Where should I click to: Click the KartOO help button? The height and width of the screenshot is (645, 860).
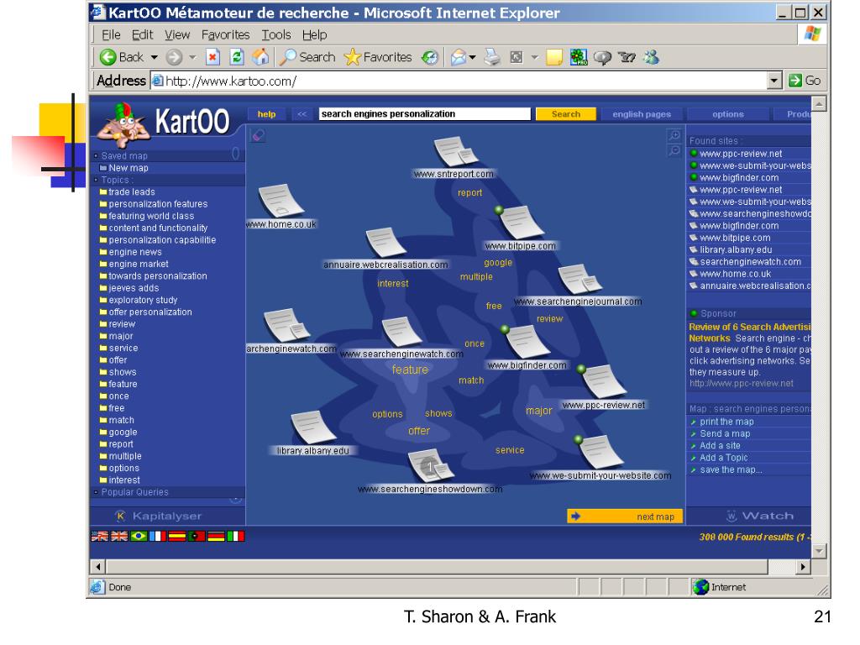[266, 114]
